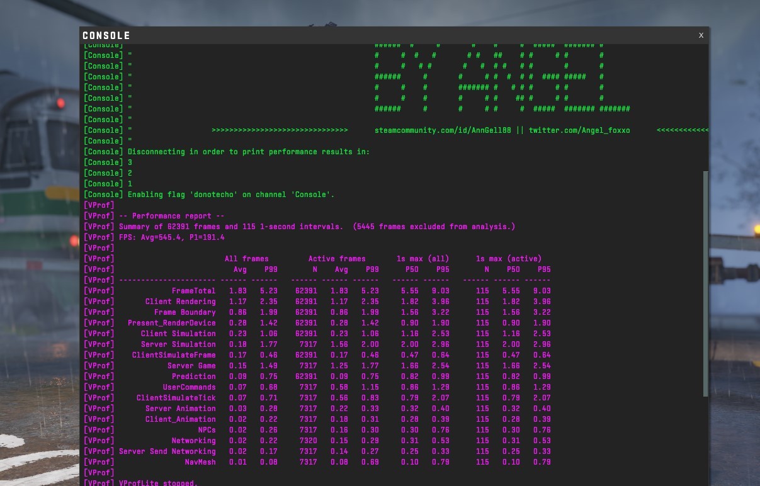Click the 'Disconnecting in order to print' line
760x486 pixels.
pos(227,152)
